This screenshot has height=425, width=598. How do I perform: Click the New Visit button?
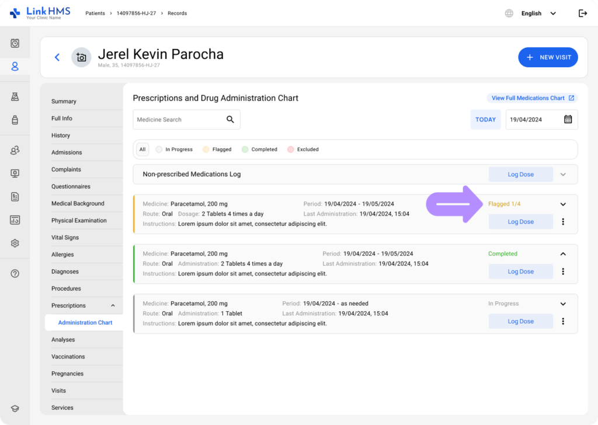click(x=548, y=57)
